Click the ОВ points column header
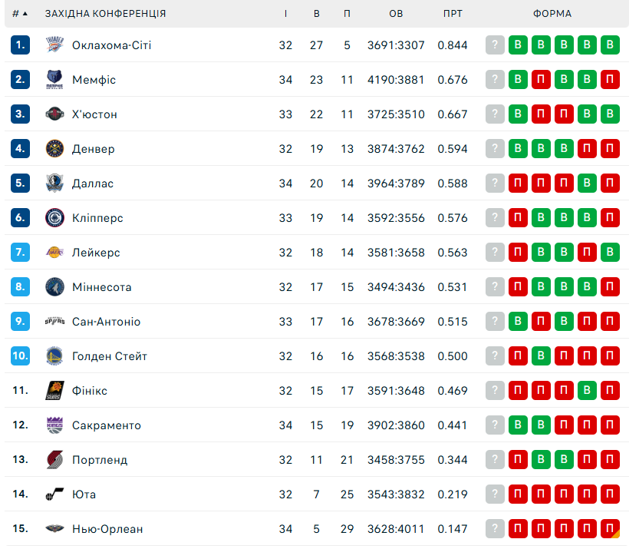This screenshot has width=639, height=549. tap(396, 14)
